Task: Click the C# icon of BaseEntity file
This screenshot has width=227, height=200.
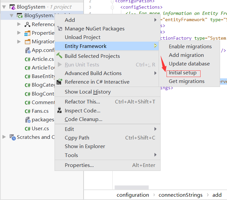Action: 27,76
